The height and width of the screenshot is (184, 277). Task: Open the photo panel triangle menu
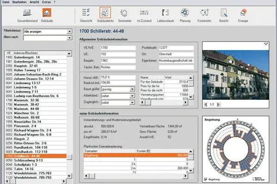(266, 44)
